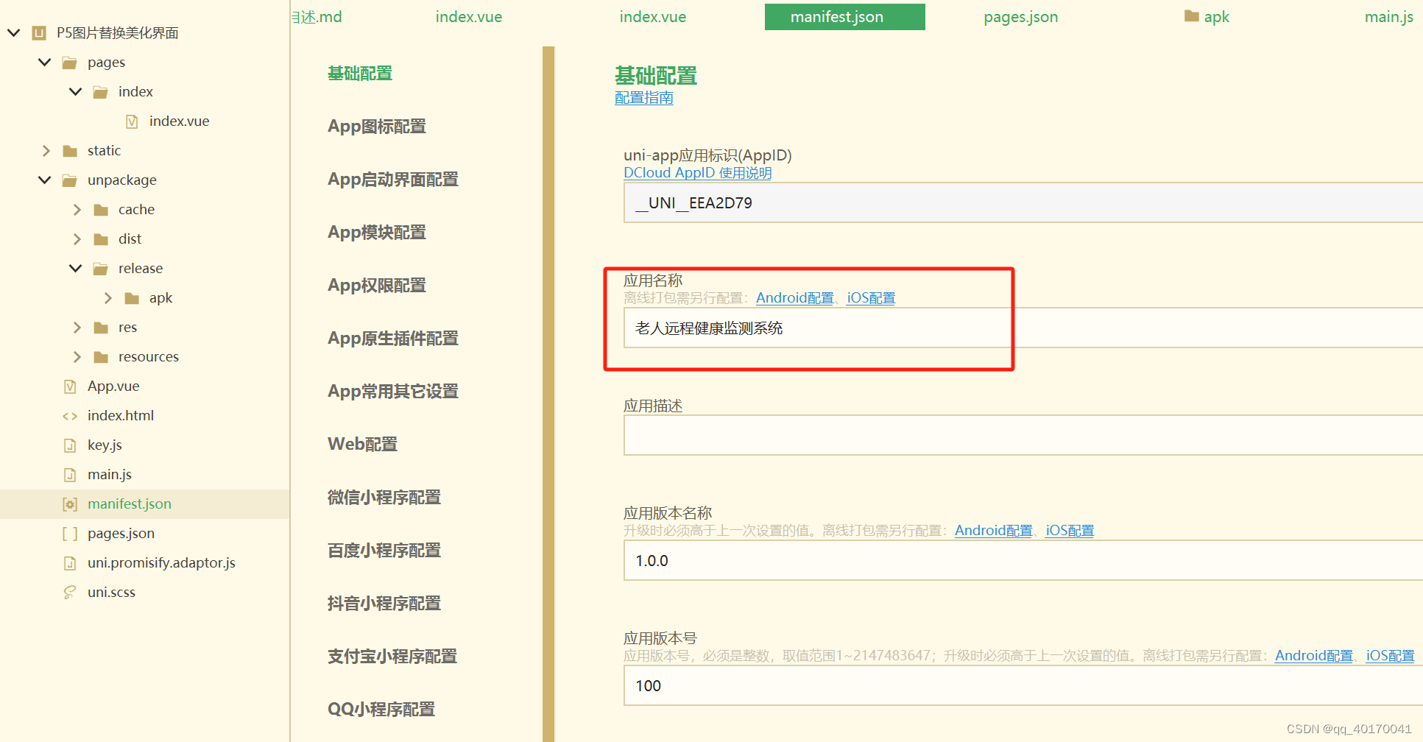This screenshot has width=1423, height=742.
Task: Expand the resources folder chevron
Action: pyautogui.click(x=77, y=357)
